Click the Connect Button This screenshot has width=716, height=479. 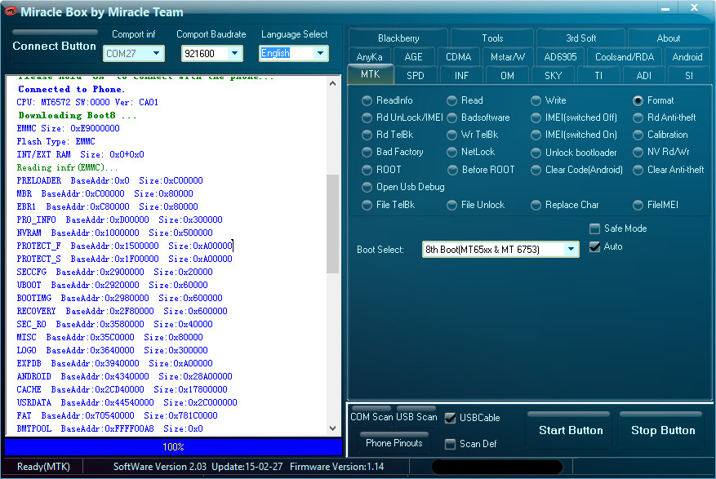pos(55,46)
